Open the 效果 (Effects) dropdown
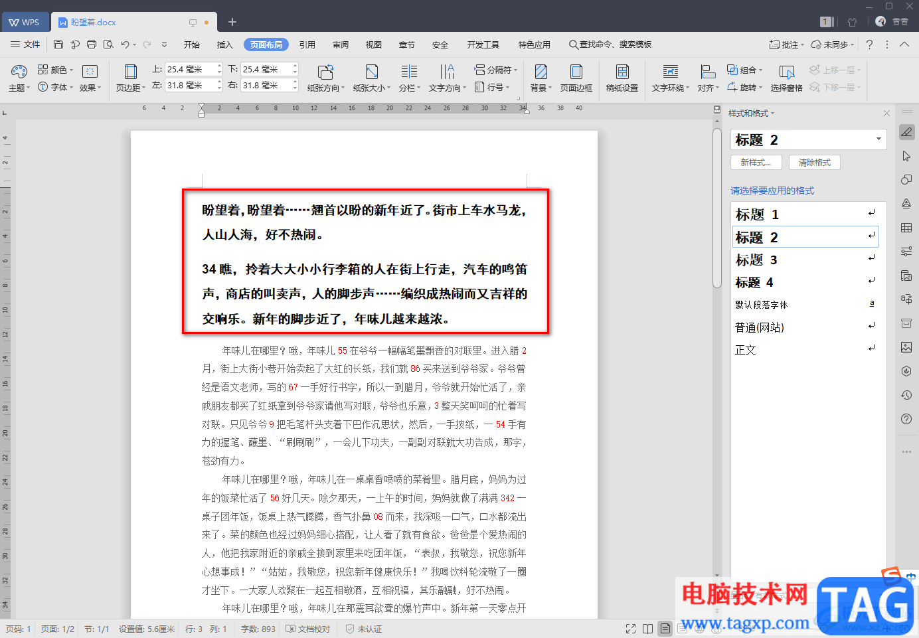Viewport: 919px width, 638px height. click(90, 88)
